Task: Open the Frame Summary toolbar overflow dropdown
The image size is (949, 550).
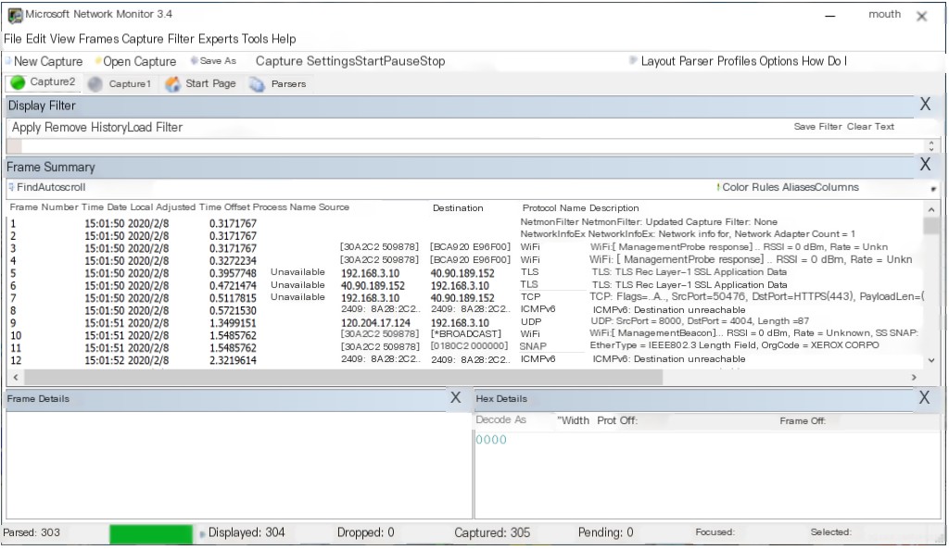Action: pyautogui.click(x=933, y=189)
